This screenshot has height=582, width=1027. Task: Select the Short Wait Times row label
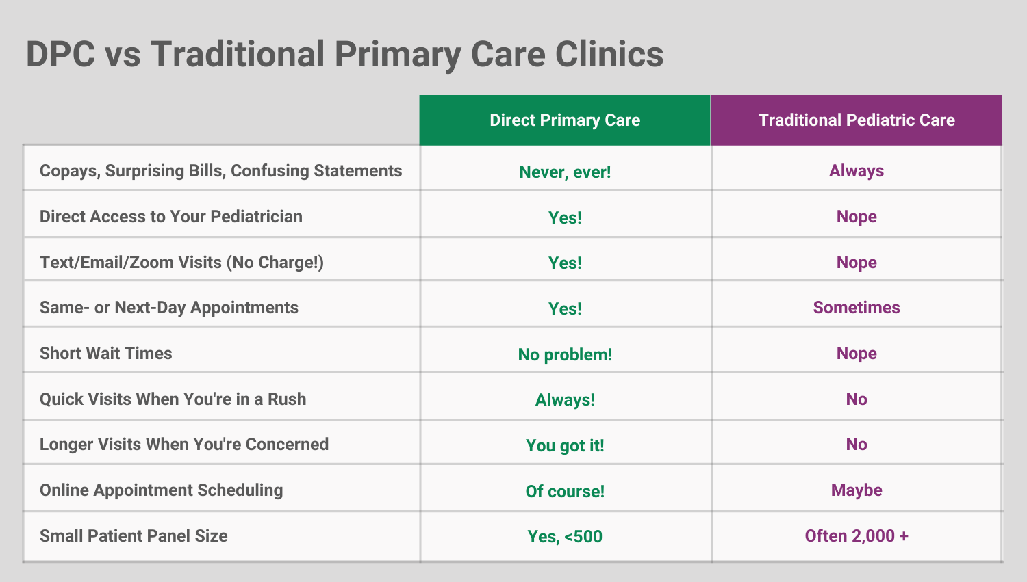(x=106, y=354)
